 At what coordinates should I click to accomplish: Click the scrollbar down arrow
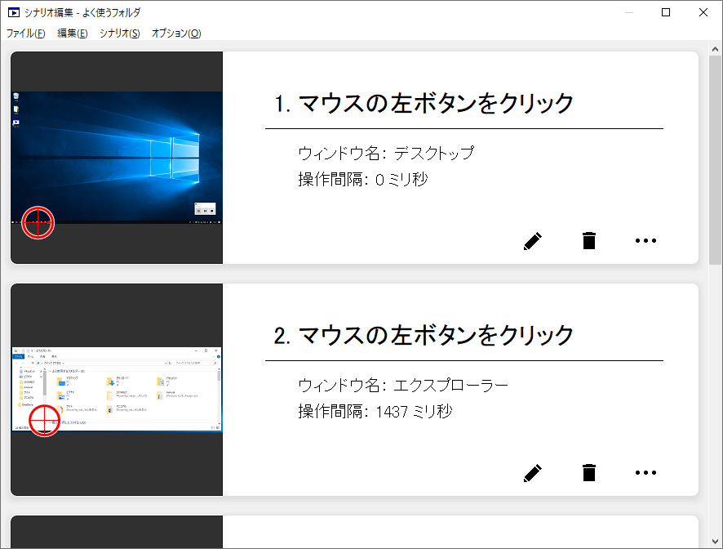point(715,541)
